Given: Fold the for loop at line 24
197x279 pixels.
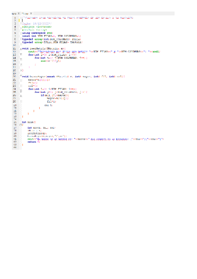Looking at the screenshot, I should 21,89.
